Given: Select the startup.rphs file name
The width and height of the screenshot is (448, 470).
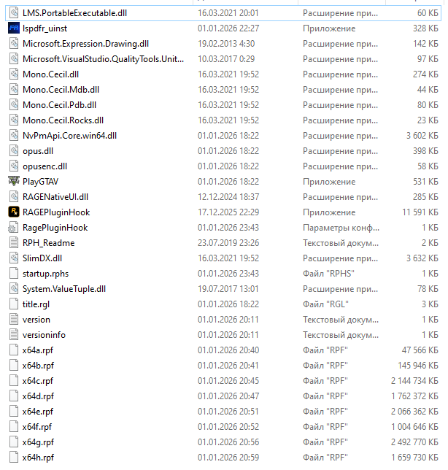Looking at the screenshot, I should tap(45, 274).
